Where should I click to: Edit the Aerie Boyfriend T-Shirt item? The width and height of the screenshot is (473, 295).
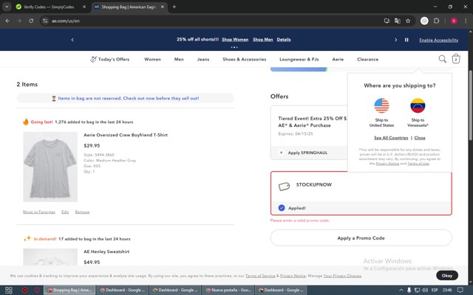tap(65, 212)
